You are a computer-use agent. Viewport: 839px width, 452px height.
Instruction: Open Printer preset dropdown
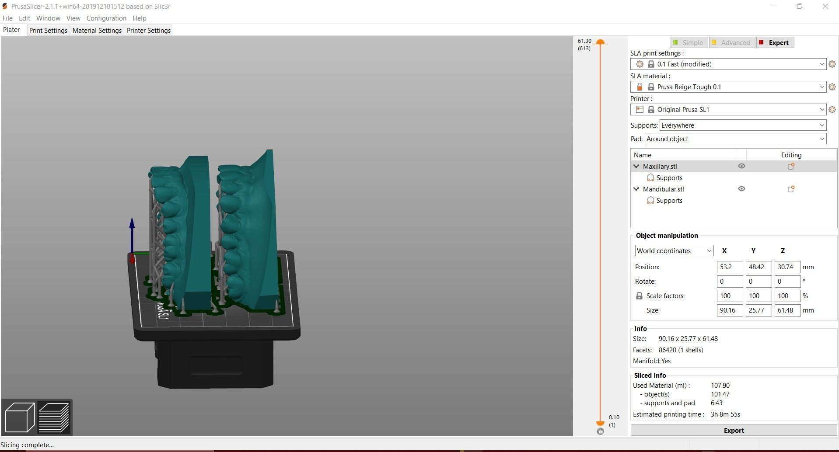pyautogui.click(x=728, y=110)
